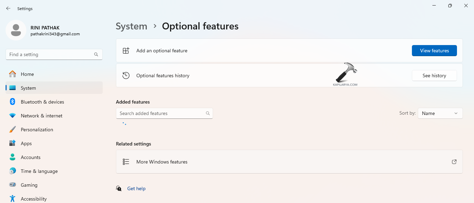The height and width of the screenshot is (203, 474).
Task: Click the Network Wi-Fi icon in sidebar
Action: point(12,116)
